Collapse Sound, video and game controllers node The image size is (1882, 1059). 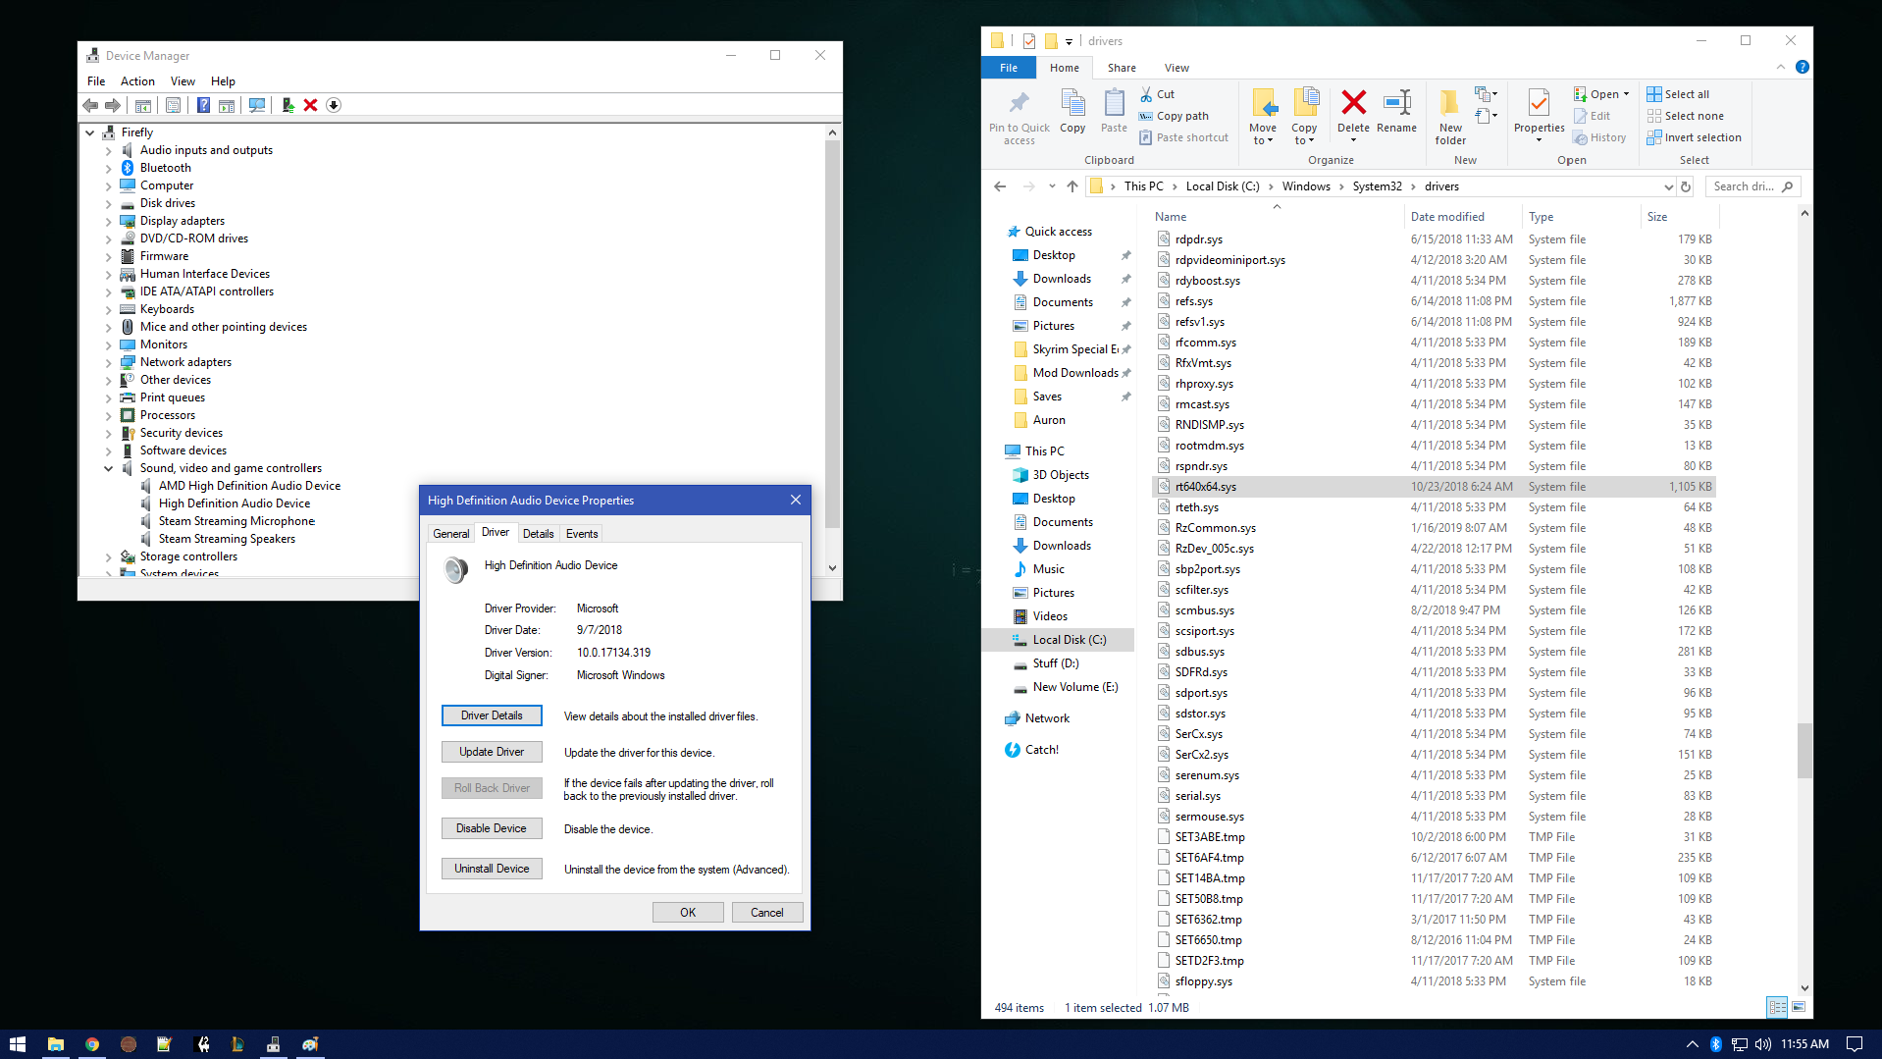pyautogui.click(x=109, y=469)
